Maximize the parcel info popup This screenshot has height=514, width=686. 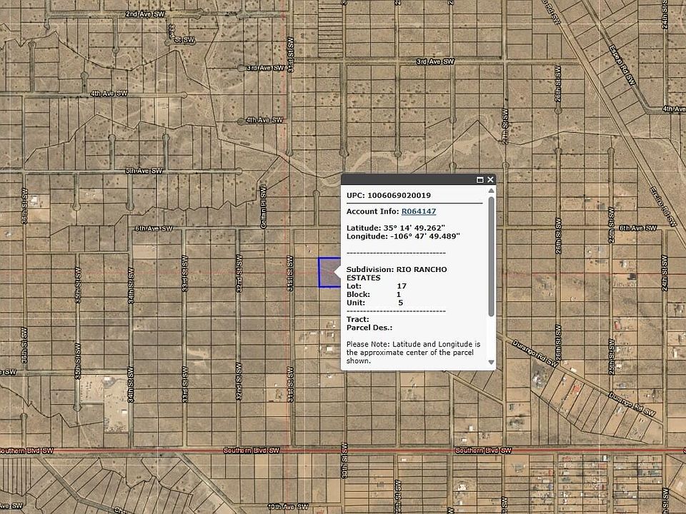[480, 180]
